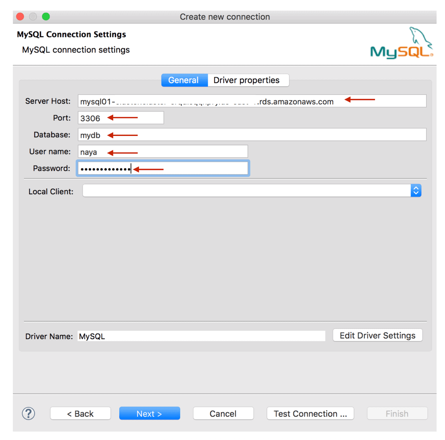The height and width of the screenshot is (440, 445).
Task: Select the User name field with naya
Action: 163,151
